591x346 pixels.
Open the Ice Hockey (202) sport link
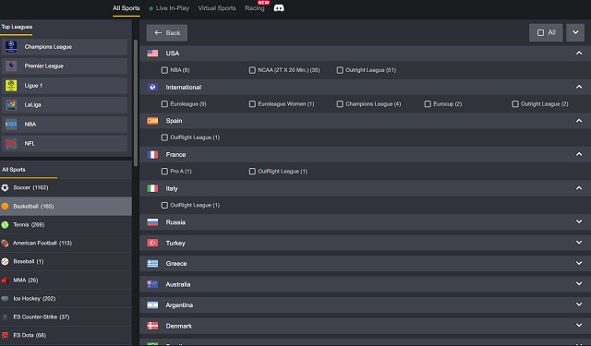click(x=34, y=299)
